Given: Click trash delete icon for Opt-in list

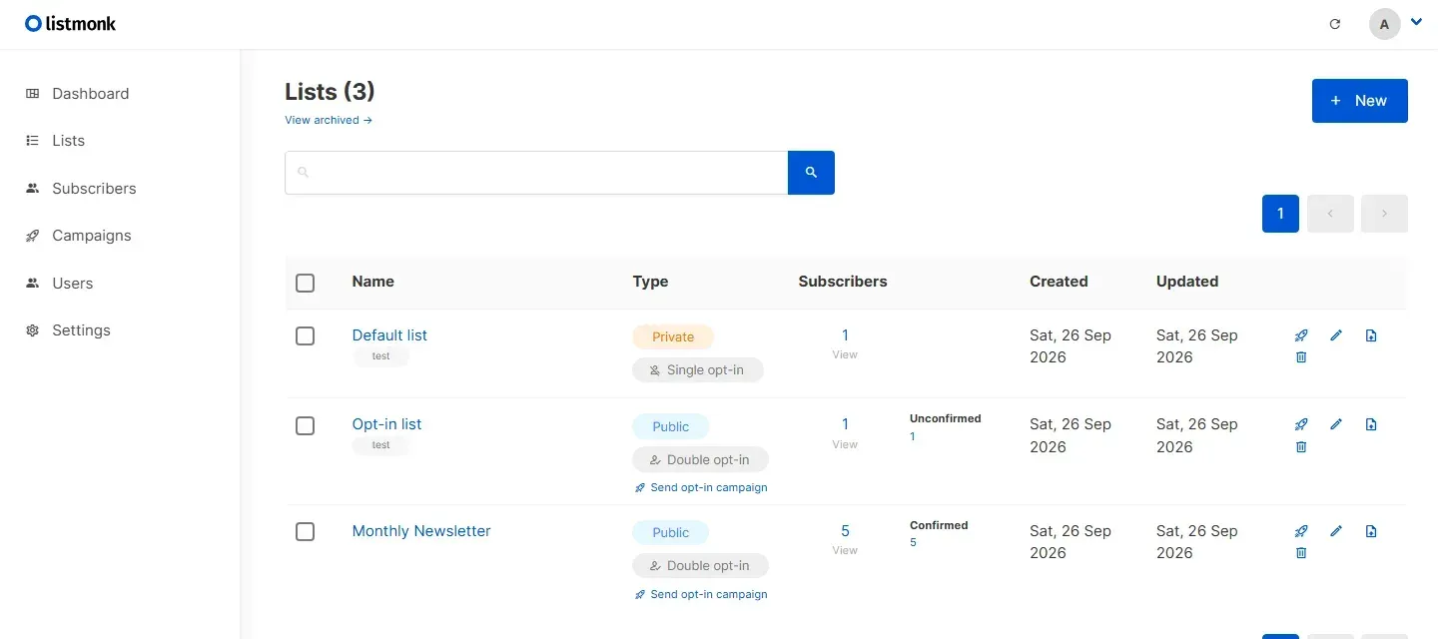Looking at the screenshot, I should 1300,447.
